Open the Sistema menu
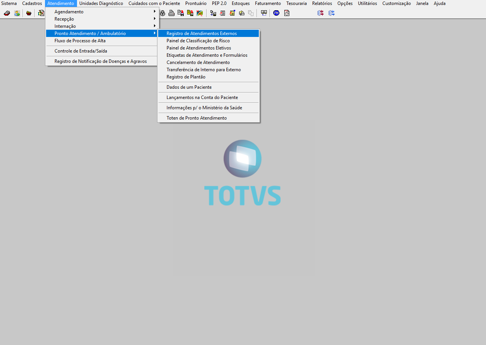486x345 pixels. click(9, 3)
